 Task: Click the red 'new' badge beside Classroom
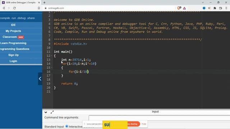pos(21,37)
